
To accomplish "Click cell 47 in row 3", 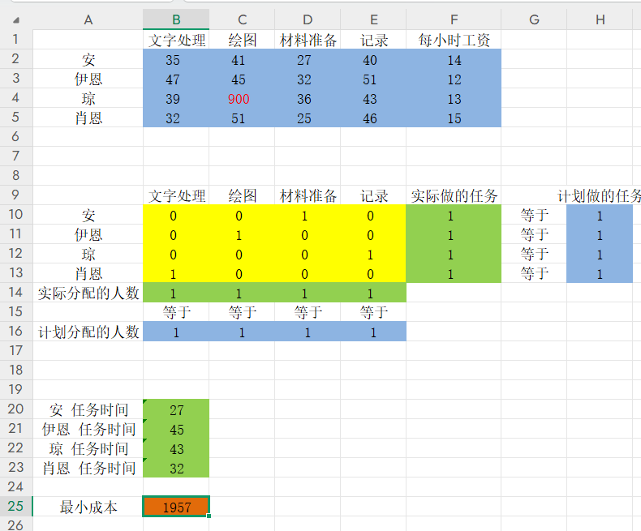I will 176,79.
